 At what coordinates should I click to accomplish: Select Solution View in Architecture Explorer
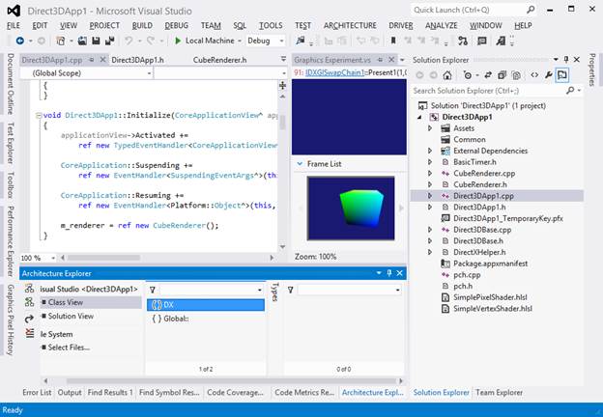point(71,316)
